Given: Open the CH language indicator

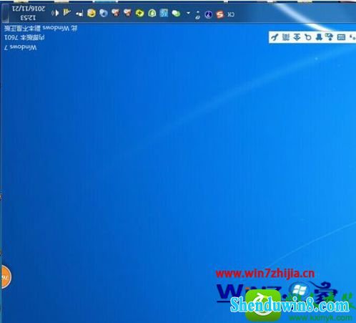Looking at the screenshot, I should point(231,14).
